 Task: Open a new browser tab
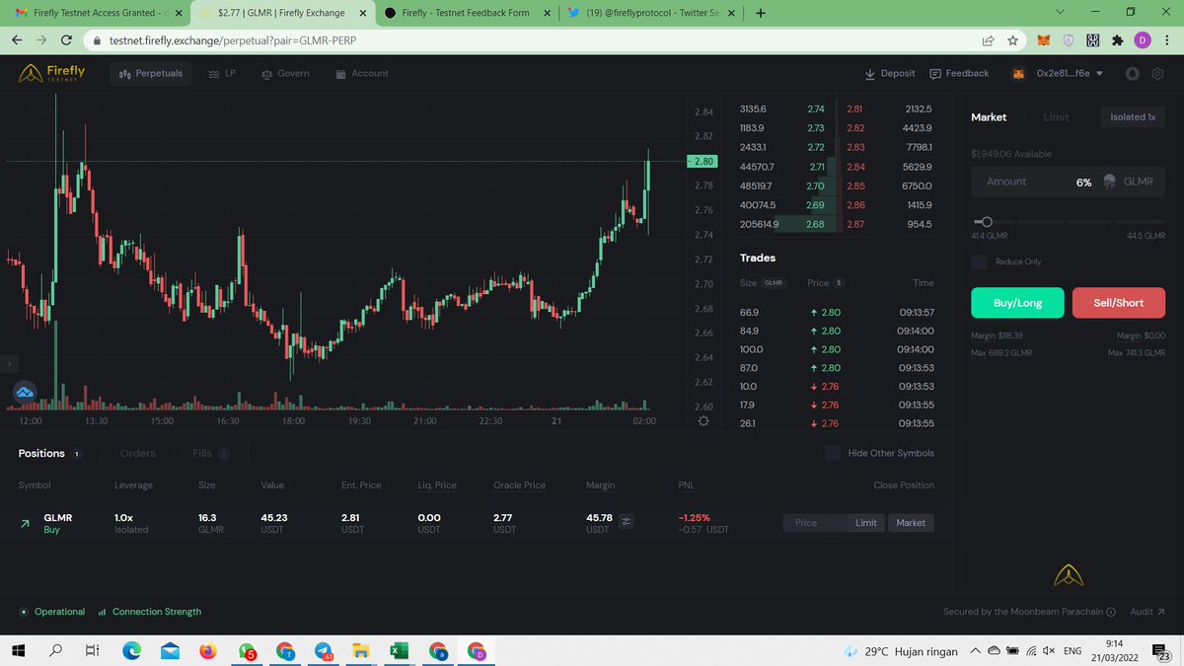click(x=760, y=13)
